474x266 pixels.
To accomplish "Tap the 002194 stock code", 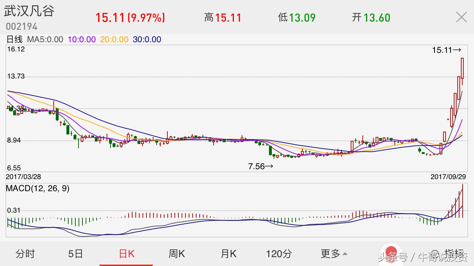I will coord(21,27).
